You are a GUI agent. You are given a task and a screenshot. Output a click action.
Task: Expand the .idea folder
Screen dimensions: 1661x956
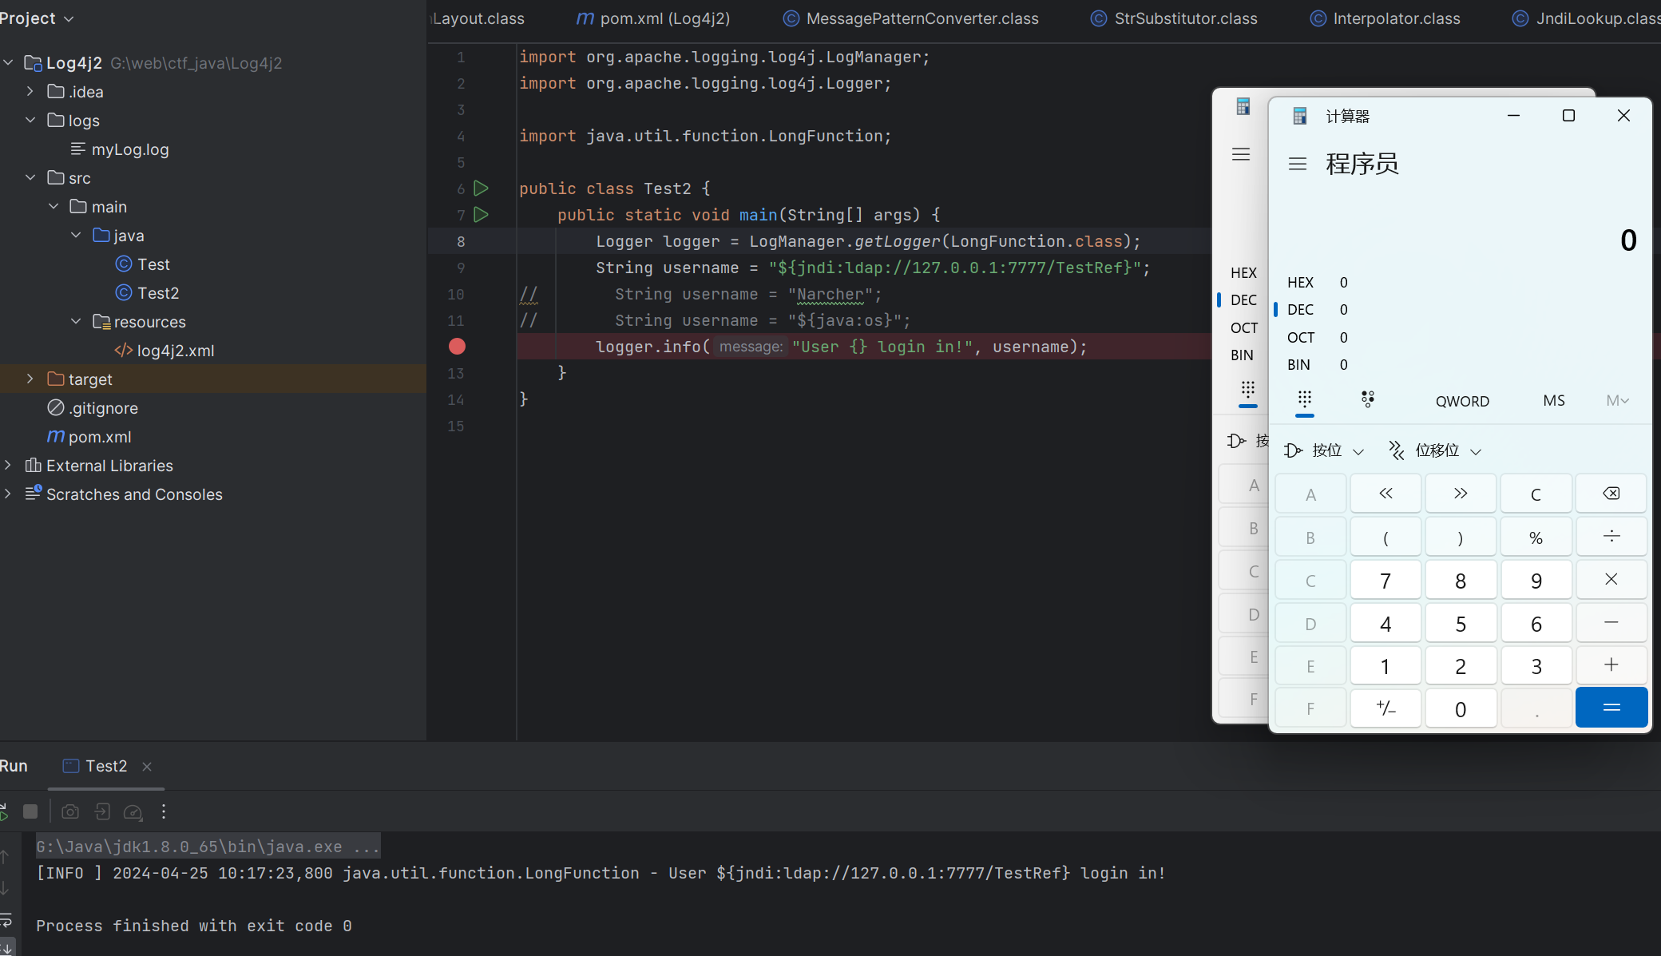click(x=30, y=92)
